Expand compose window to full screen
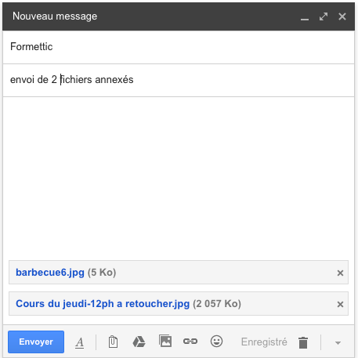 (x=324, y=16)
